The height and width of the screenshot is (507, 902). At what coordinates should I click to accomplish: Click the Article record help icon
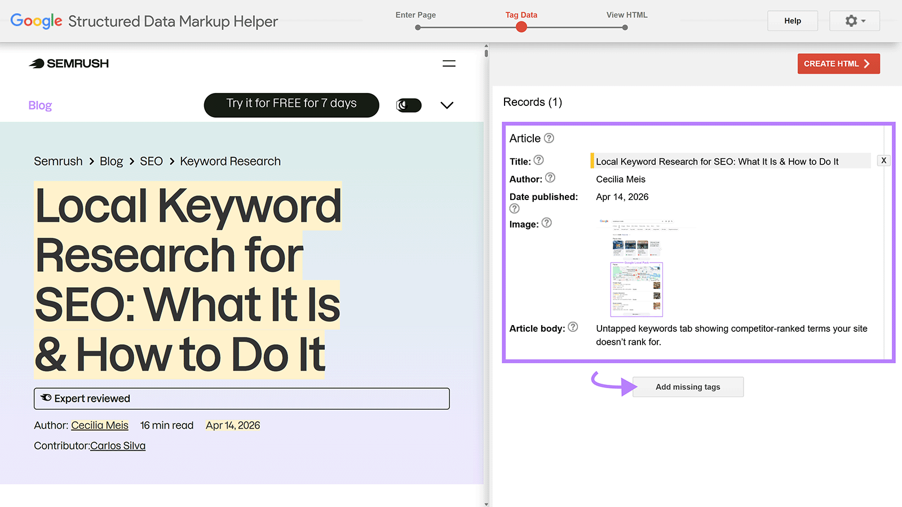(548, 138)
